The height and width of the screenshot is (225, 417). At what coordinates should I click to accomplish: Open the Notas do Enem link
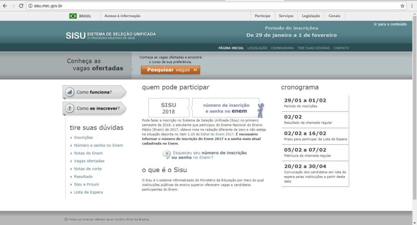pyautogui.click(x=88, y=153)
